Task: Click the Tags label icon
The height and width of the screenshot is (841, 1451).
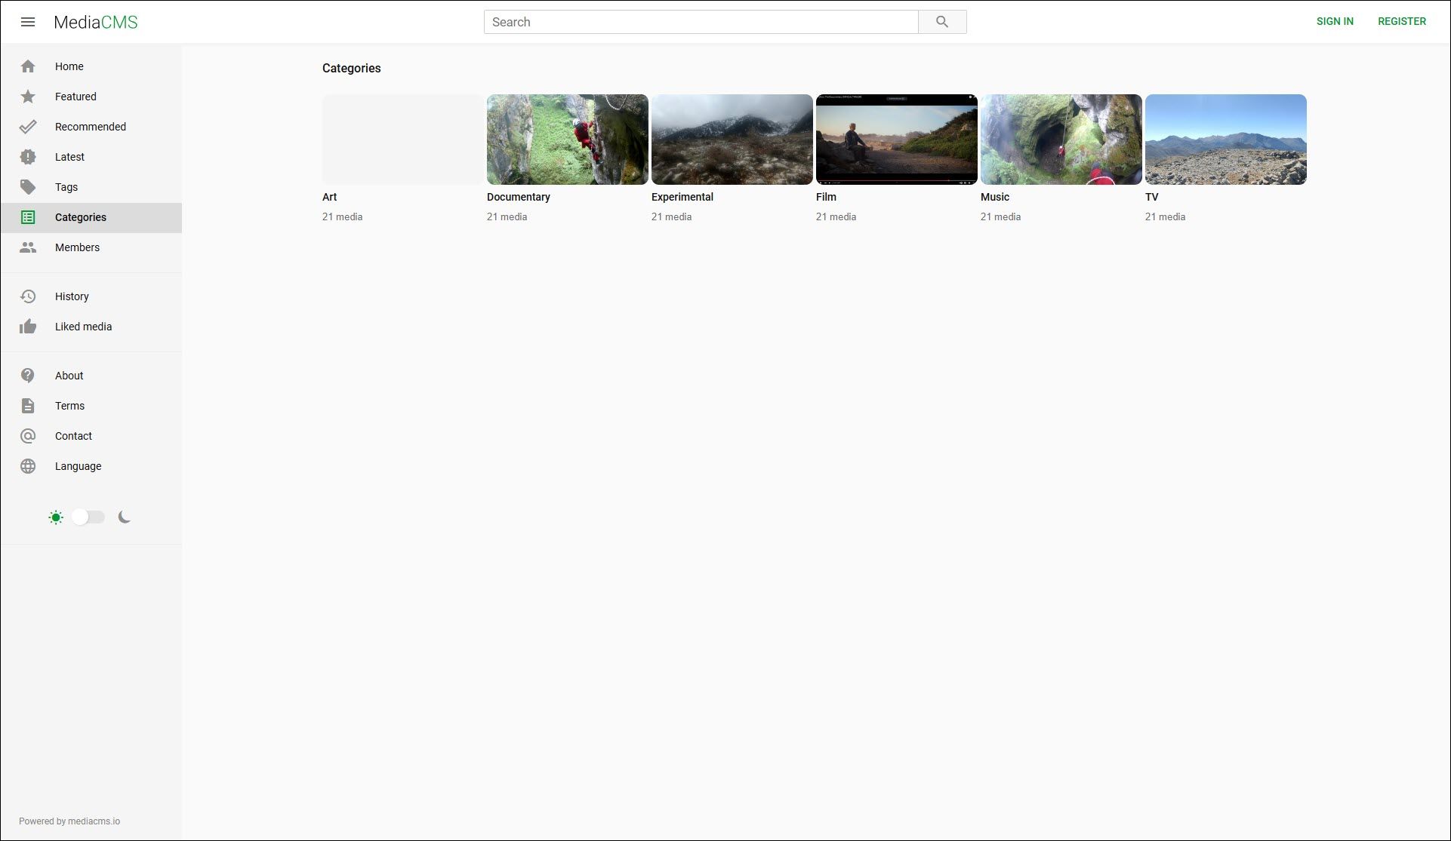Action: [28, 187]
